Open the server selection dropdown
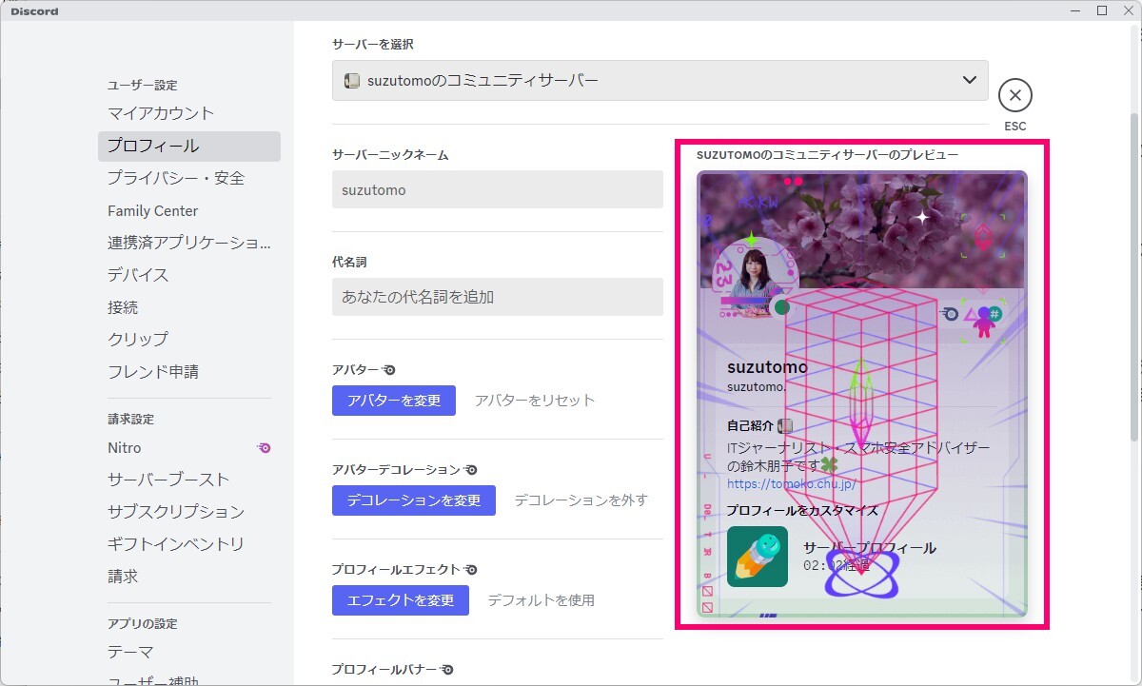 point(660,81)
